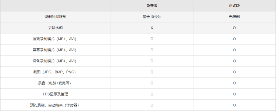Click 正式版 O mark for 屏幕录制模式
The image size is (276, 111).
pos(234,50)
